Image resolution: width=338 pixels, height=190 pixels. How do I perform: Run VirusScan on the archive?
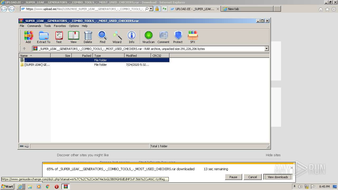(x=148, y=37)
